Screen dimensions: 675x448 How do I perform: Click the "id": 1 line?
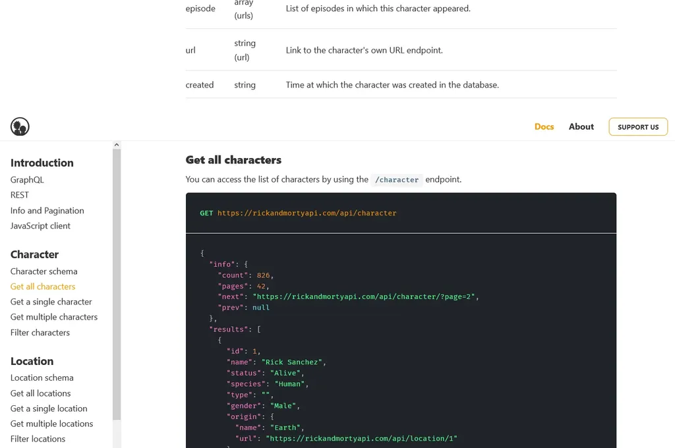coord(244,351)
